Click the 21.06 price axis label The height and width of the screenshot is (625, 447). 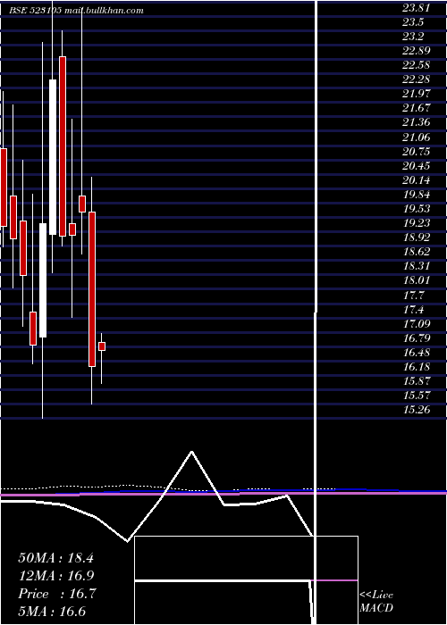click(417, 137)
